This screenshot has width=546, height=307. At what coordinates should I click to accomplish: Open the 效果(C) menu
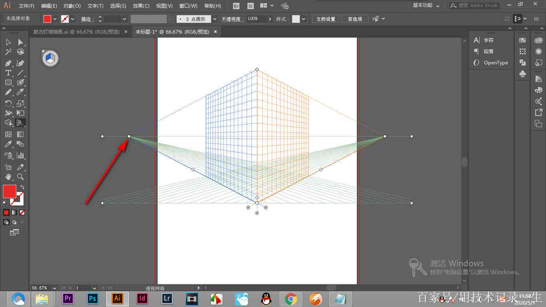click(141, 6)
